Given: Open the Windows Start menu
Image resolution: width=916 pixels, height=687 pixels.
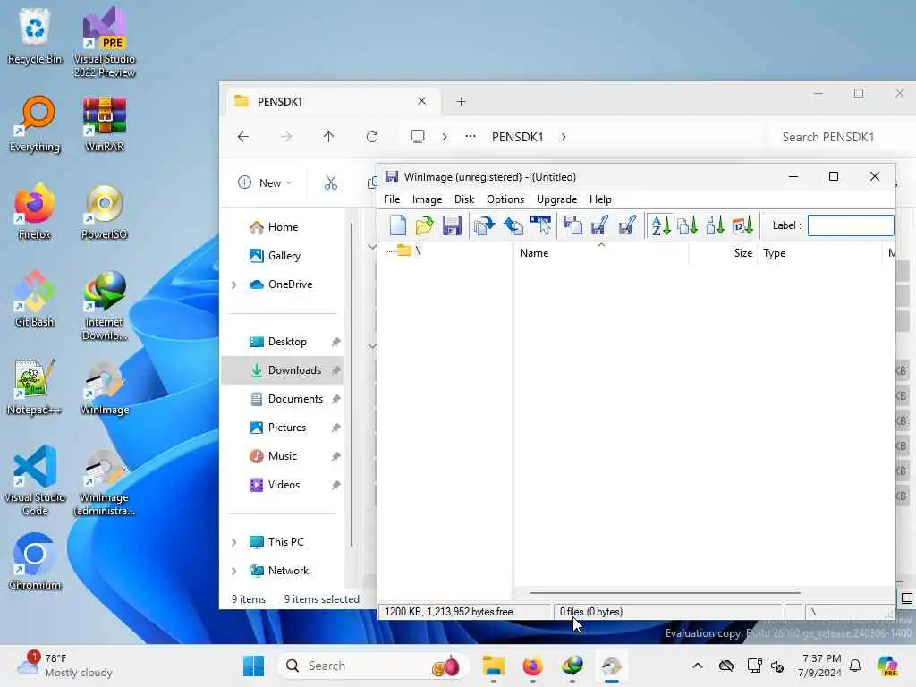Looking at the screenshot, I should click(253, 666).
